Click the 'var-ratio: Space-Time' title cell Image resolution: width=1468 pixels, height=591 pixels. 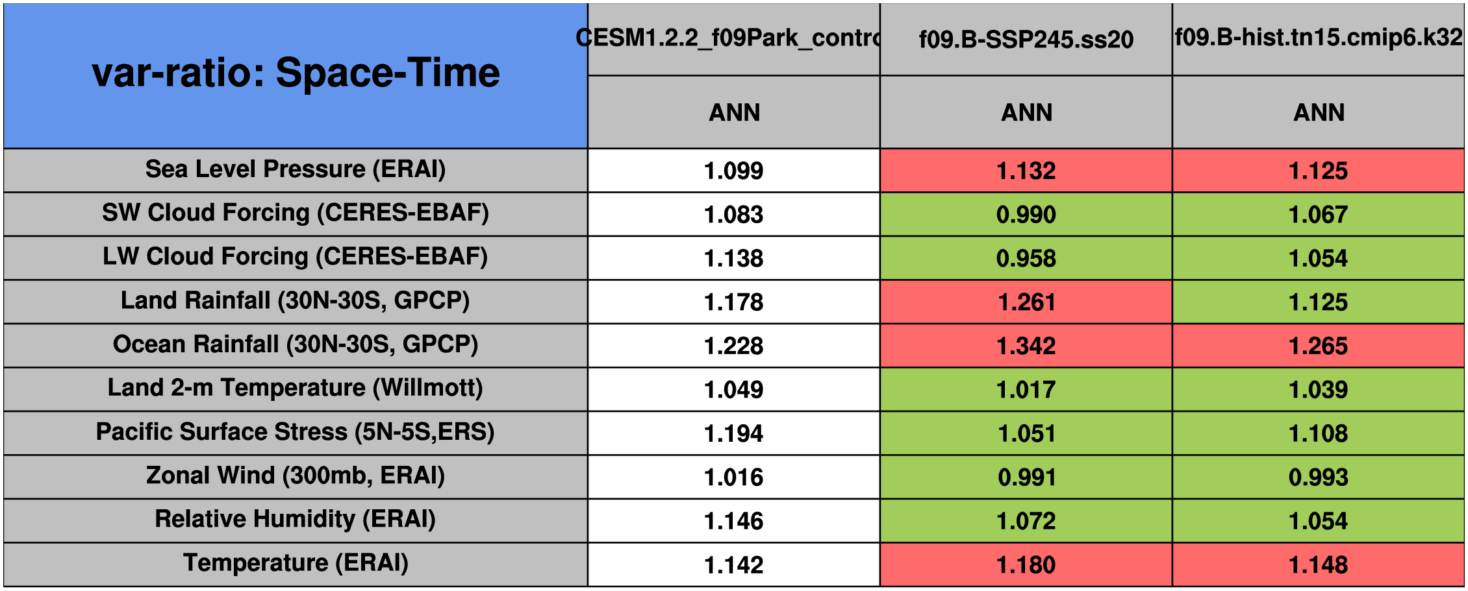click(x=296, y=73)
